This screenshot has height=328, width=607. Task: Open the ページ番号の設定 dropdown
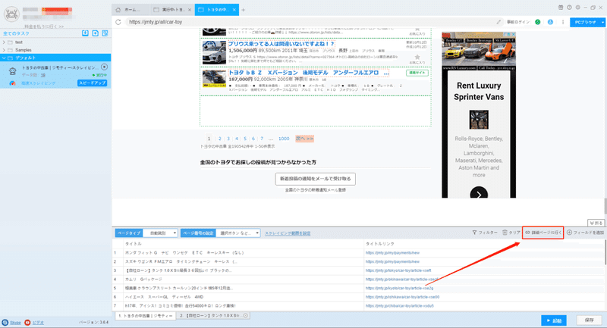(238, 233)
